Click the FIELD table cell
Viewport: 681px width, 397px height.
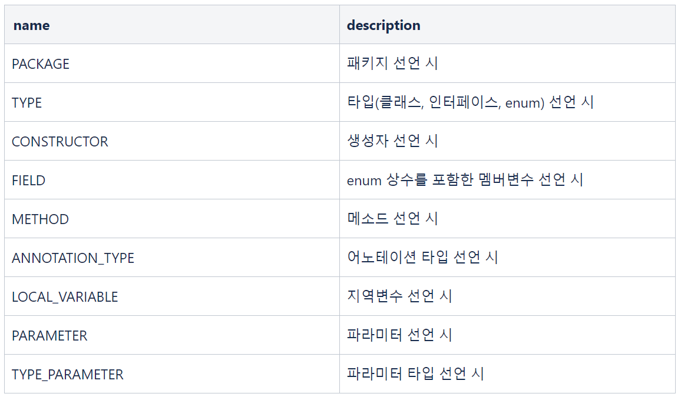point(172,180)
